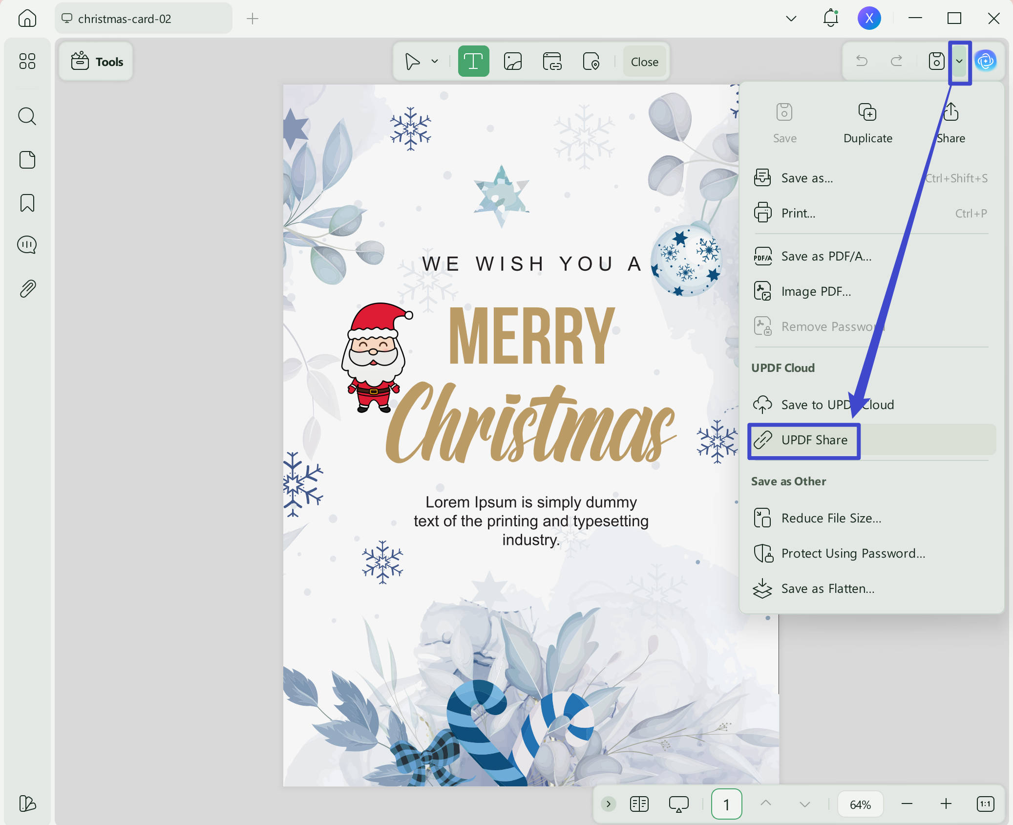Viewport: 1013px width, 825px height.
Task: Open the UPDF AI assistant icon
Action: (986, 62)
